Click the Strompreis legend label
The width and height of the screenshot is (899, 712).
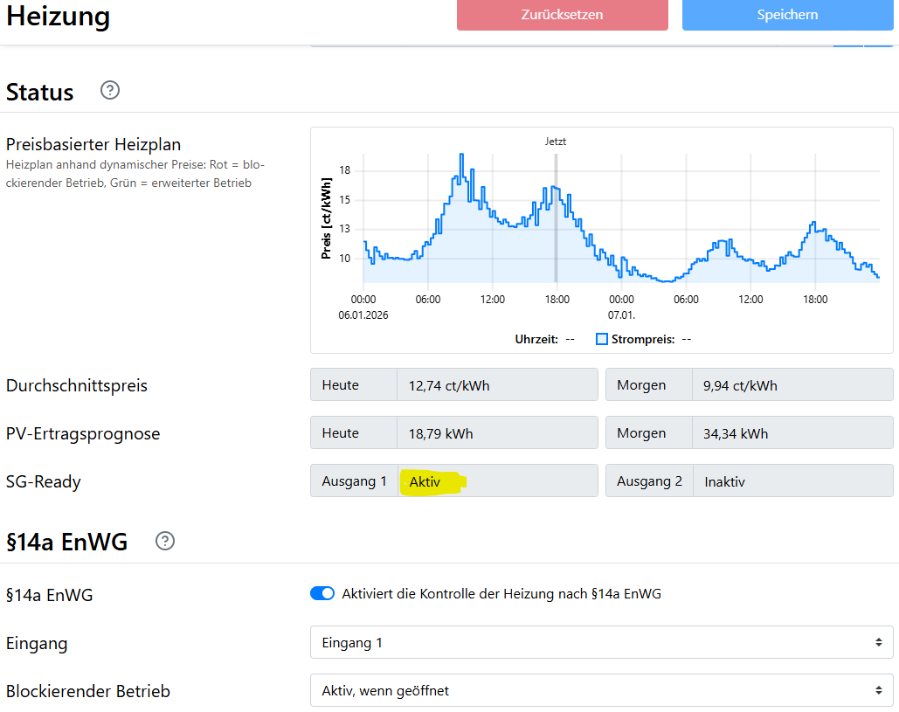(642, 339)
